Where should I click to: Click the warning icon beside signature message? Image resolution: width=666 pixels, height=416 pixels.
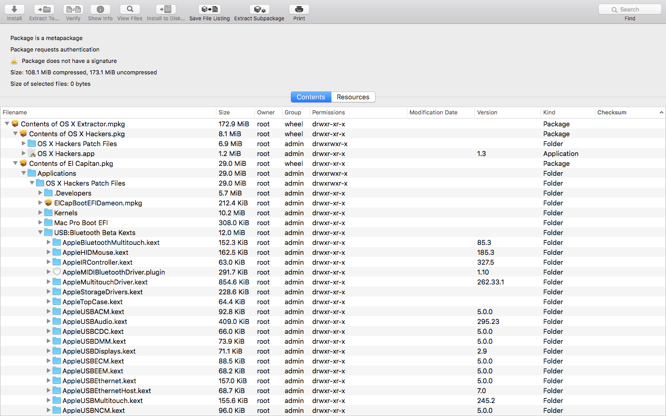(x=14, y=61)
